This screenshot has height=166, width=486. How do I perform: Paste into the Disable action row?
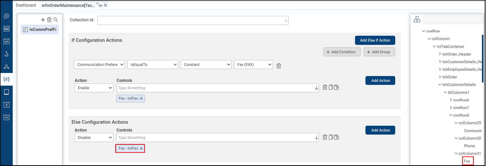coord(336,137)
